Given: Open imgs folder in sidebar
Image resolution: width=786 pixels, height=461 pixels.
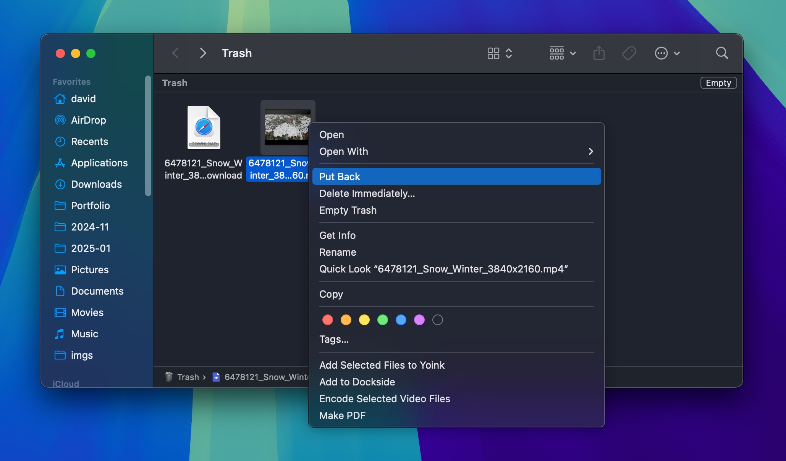Looking at the screenshot, I should [x=82, y=355].
